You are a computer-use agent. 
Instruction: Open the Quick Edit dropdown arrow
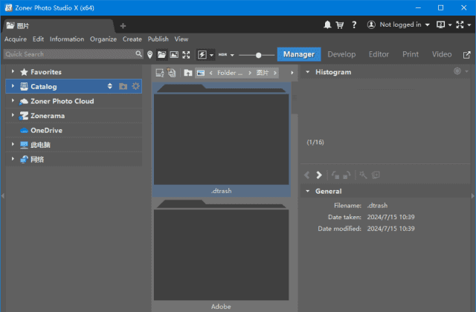[211, 55]
